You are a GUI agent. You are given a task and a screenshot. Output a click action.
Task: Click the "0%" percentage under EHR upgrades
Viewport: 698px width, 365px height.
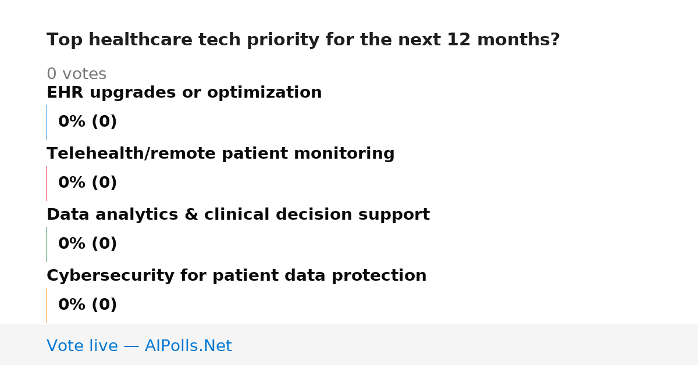click(72, 122)
